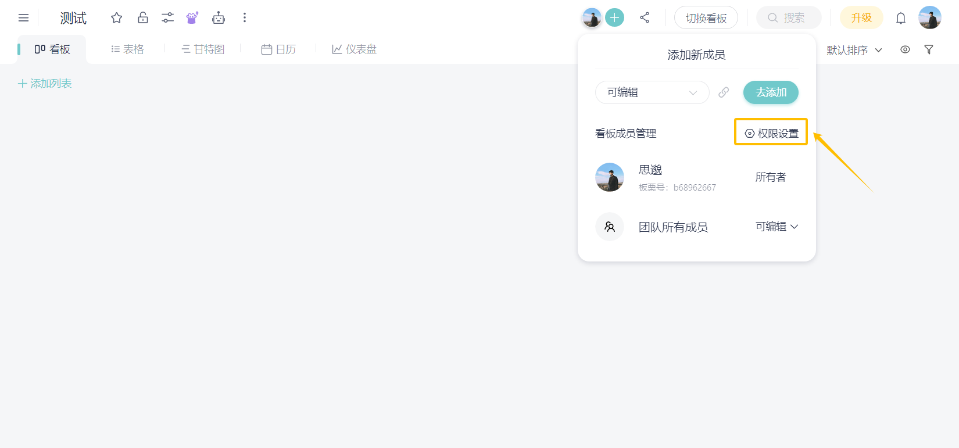
Task: Open the filter funnel icon
Action: [x=929, y=50]
